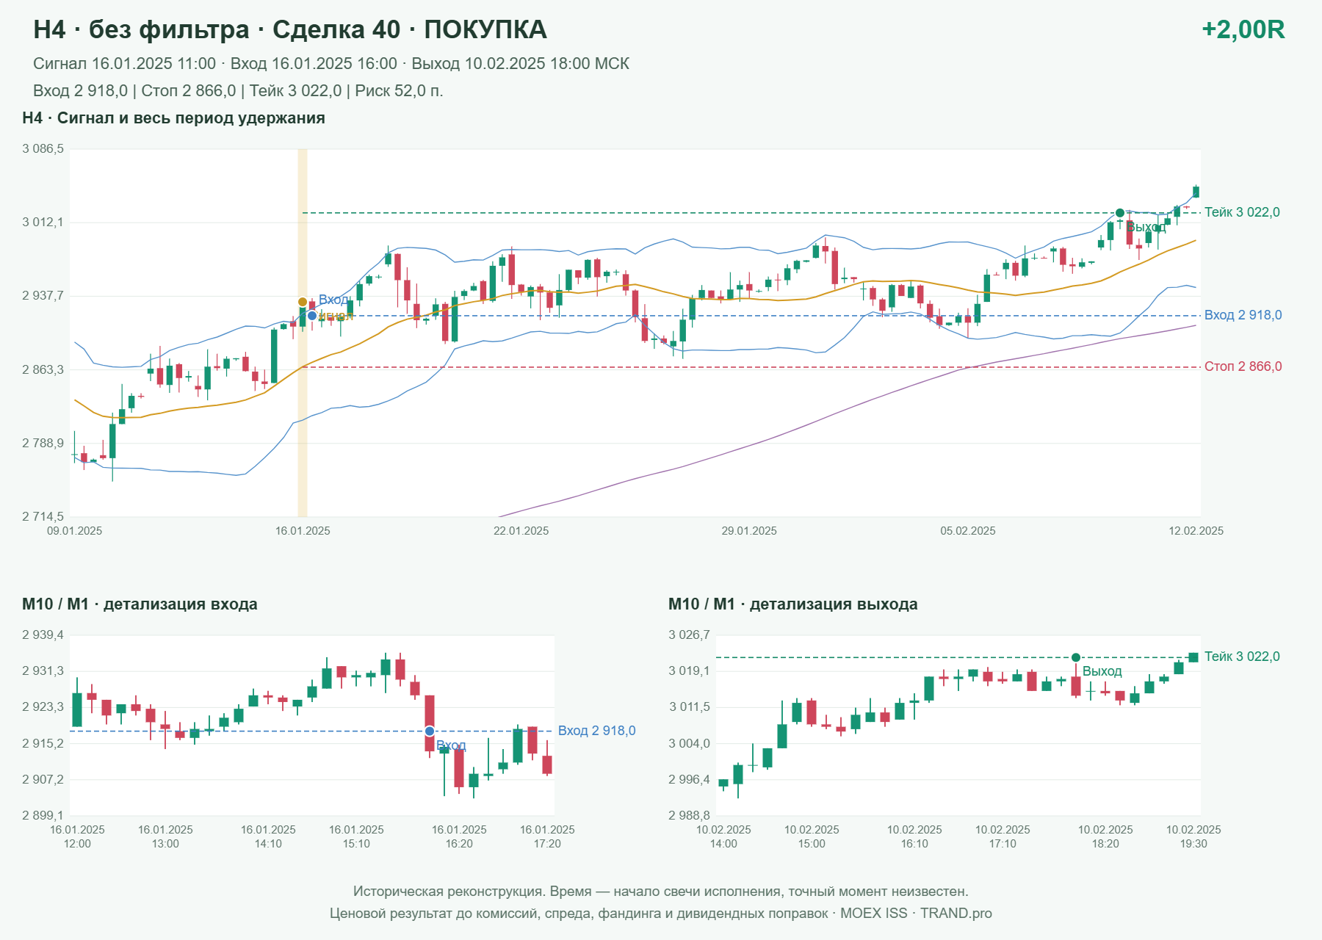The width and height of the screenshot is (1322, 940).
Task: Click the 2 988,8 axis label
Action: tap(690, 815)
